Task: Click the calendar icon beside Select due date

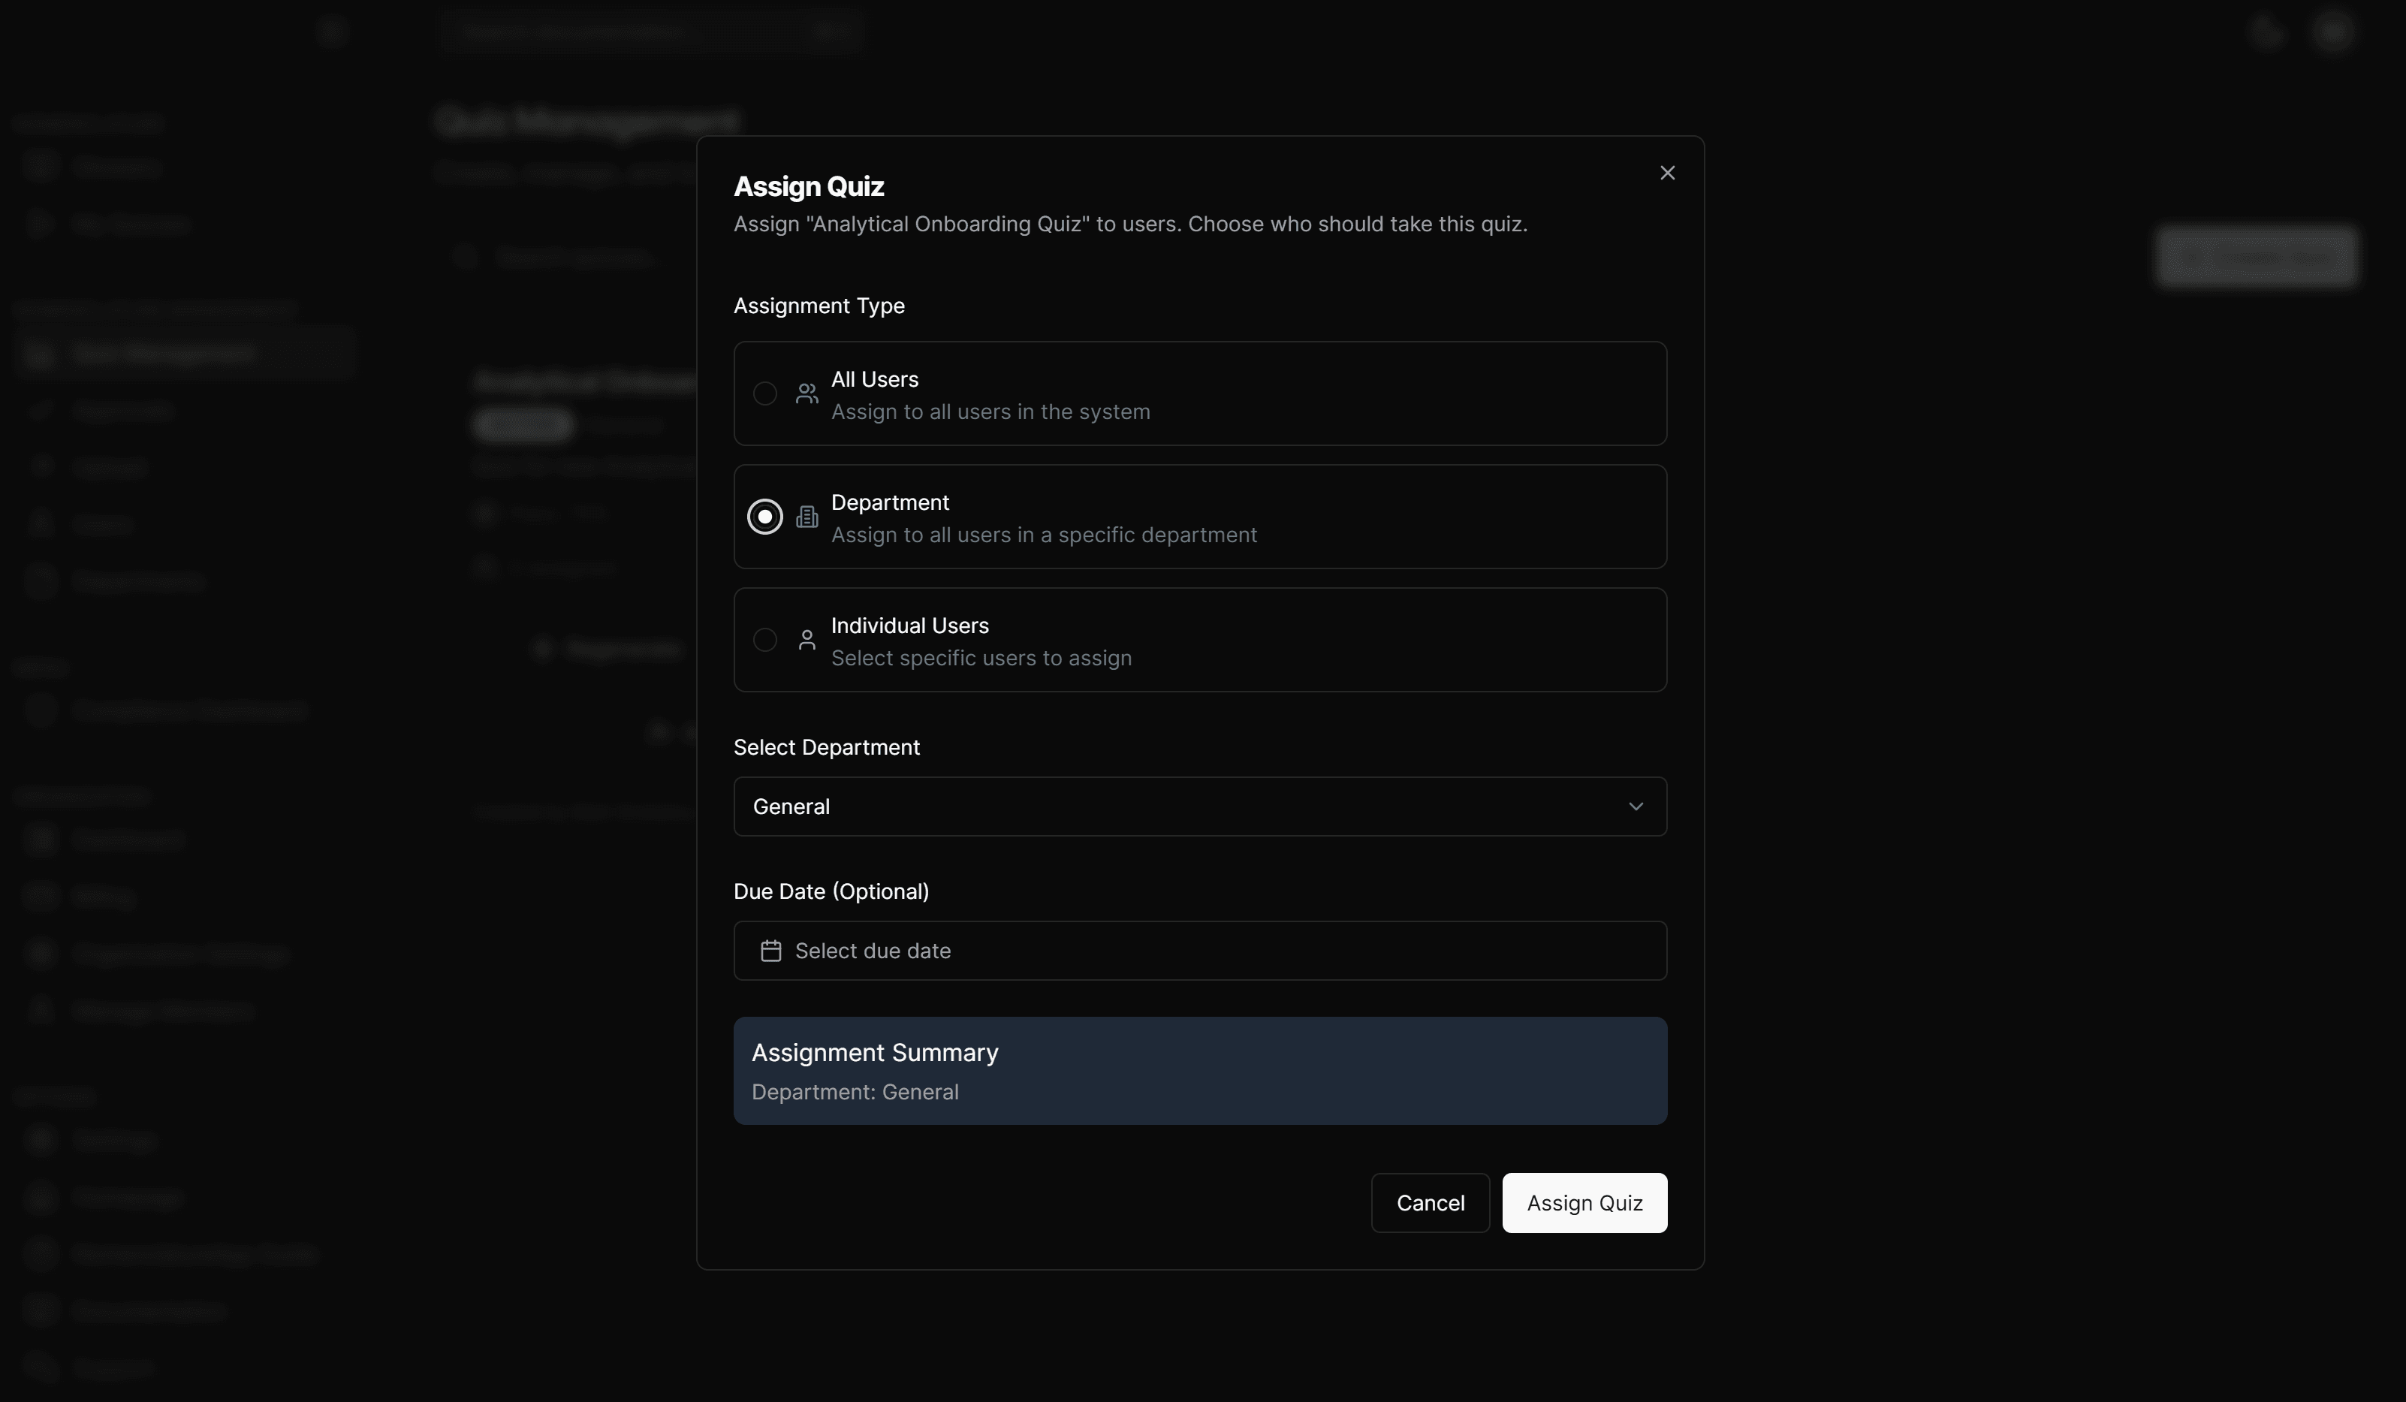Action: pos(770,950)
